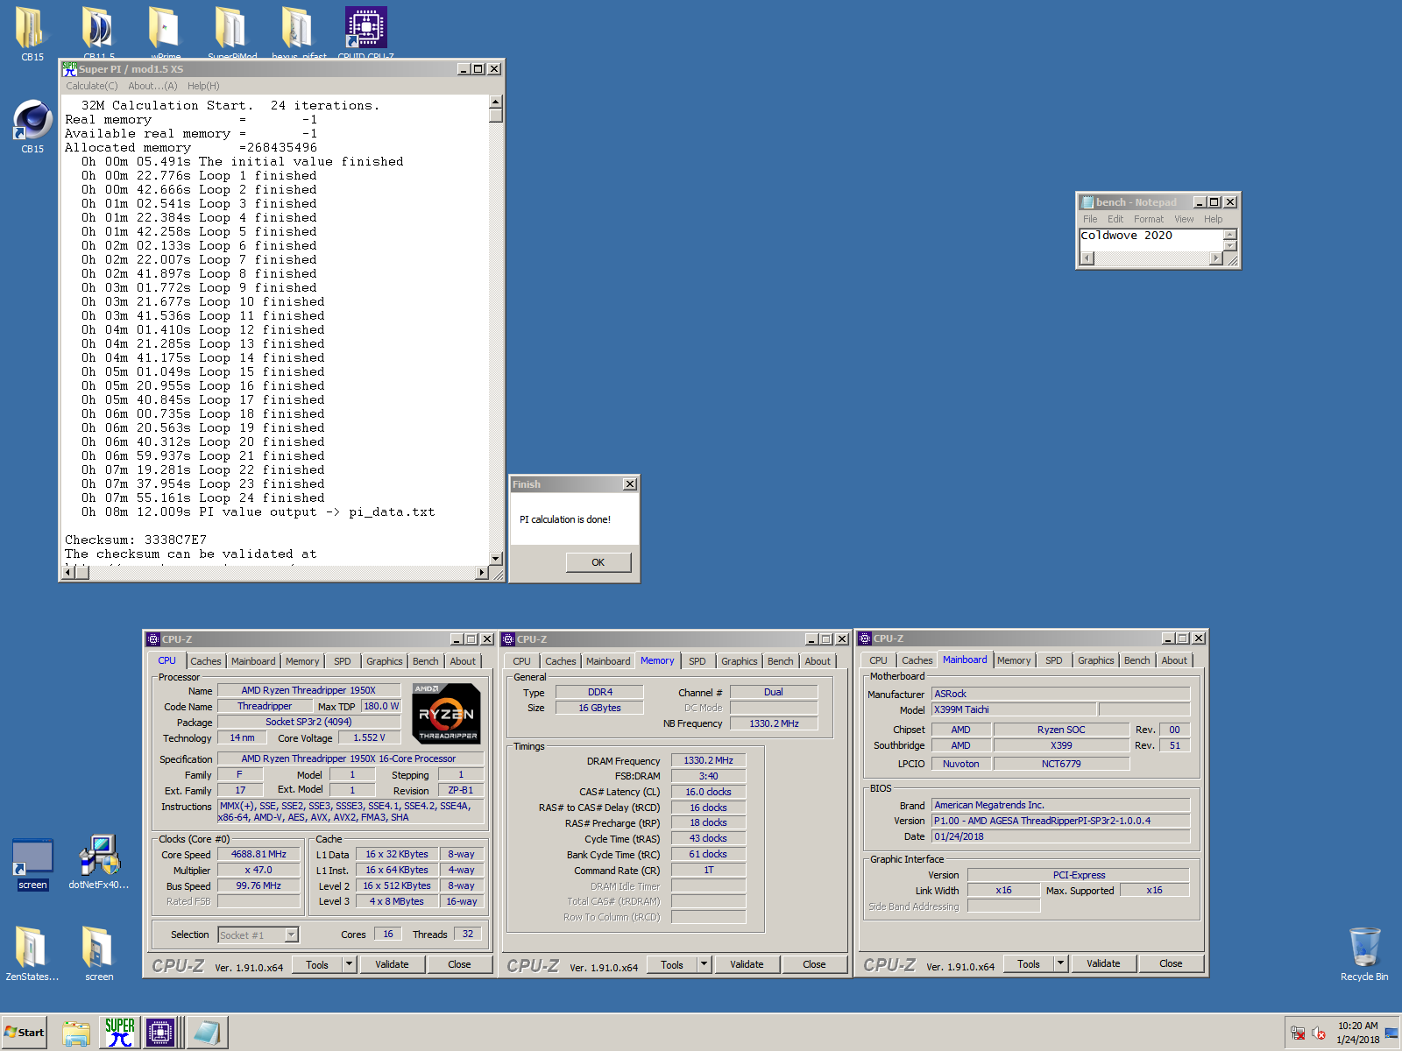
Task: Open the Edit menu in Notepad
Action: [1115, 219]
